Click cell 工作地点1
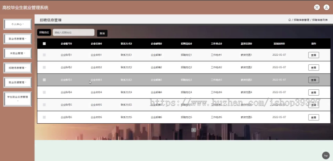Image resolution: width=333 pixels, height=161 pixels. coord(216,55)
